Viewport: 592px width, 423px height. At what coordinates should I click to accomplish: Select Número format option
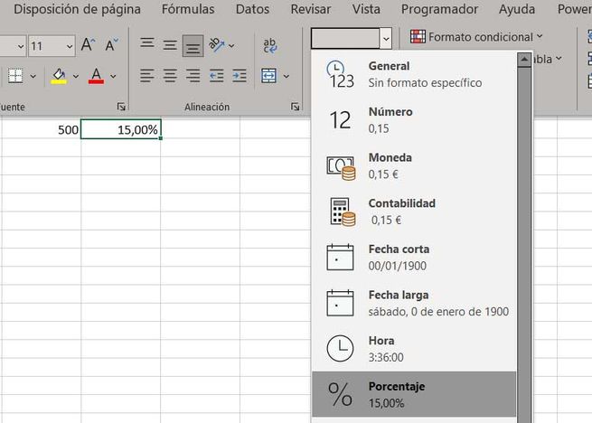coord(414,120)
